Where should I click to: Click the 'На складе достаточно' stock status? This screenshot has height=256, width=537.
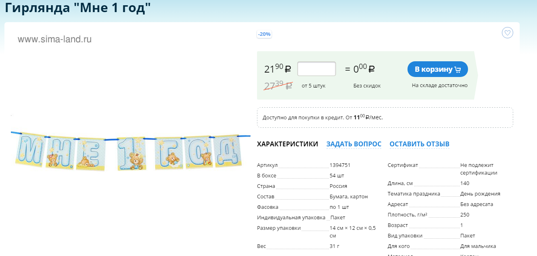[x=439, y=85]
